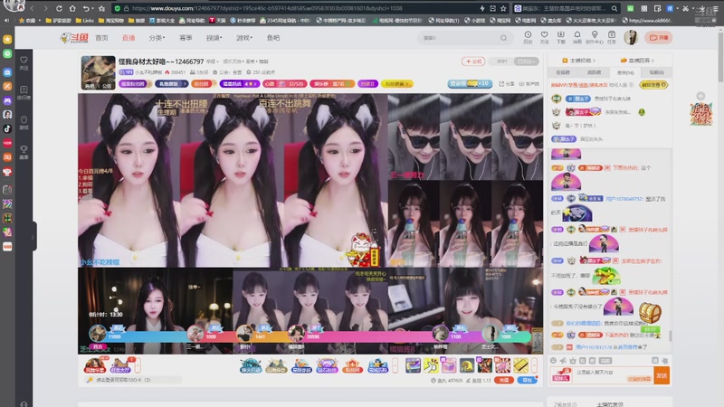Click search magnifier in Douyu search box
The height and width of the screenshot is (407, 724).
pos(503,38)
